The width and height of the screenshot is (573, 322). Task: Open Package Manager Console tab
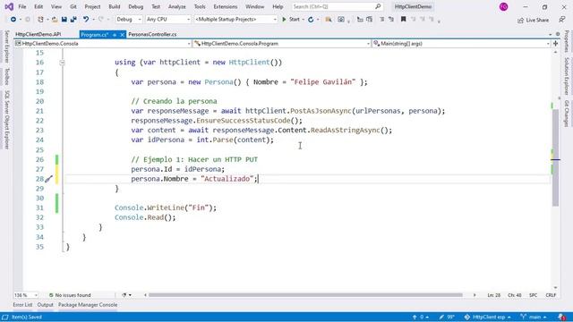pos(88,305)
